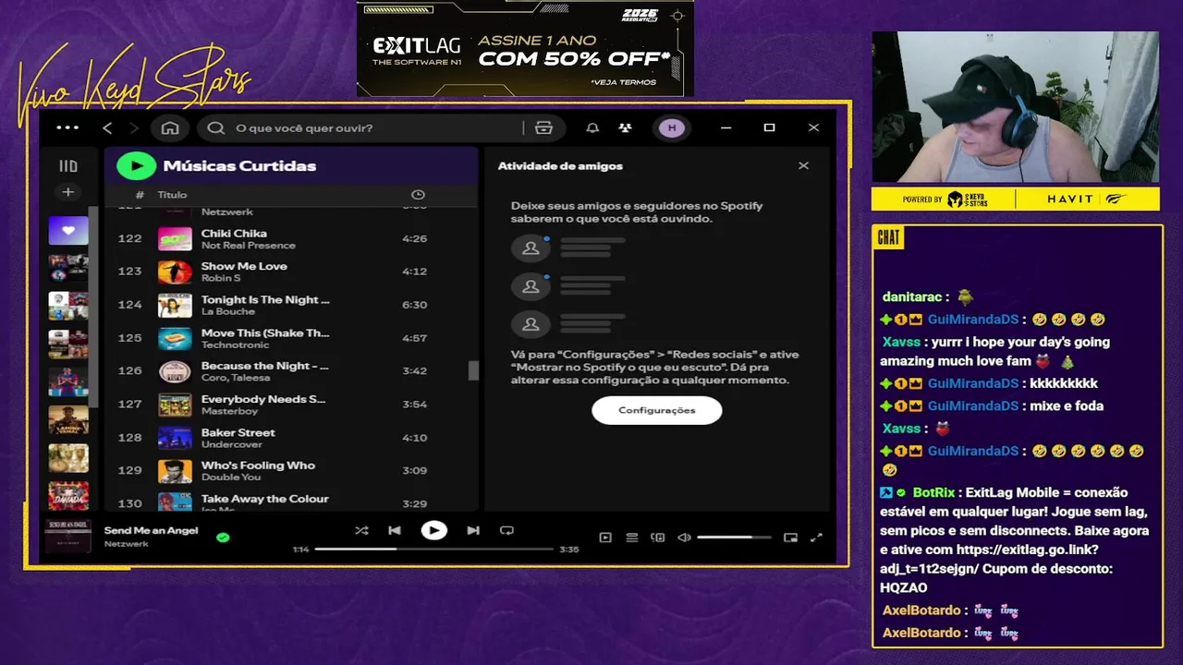Click the second library playlist thumbnail
Screen dimensions: 1183x665
point(68,269)
